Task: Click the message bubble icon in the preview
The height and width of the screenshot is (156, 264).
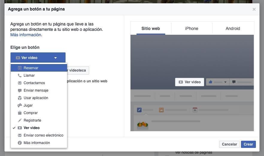Action: (234, 82)
